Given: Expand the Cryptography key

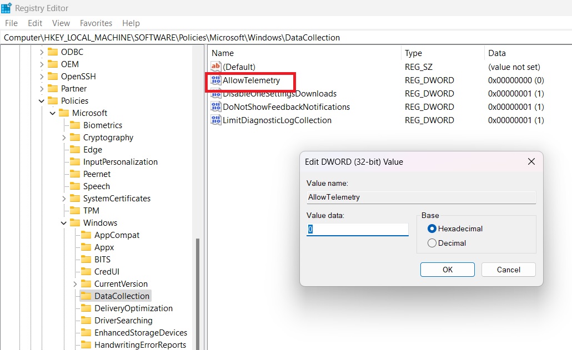Looking at the screenshot, I should [x=64, y=137].
